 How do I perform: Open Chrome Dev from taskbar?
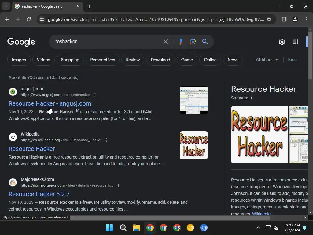pyautogui.click(x=177, y=228)
